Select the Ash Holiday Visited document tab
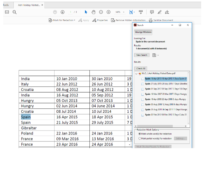 [x=29, y=5]
